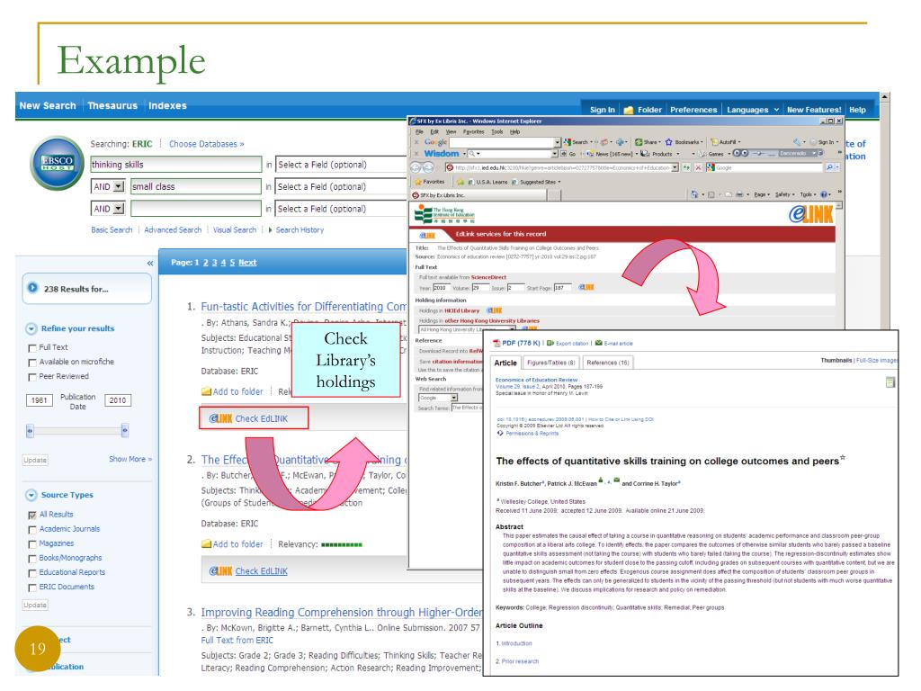Click Hong Kong Institute of Education logo

pos(444,214)
